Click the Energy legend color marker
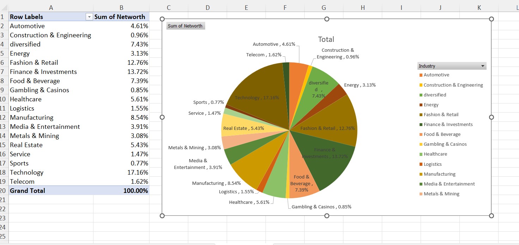 click(x=421, y=105)
